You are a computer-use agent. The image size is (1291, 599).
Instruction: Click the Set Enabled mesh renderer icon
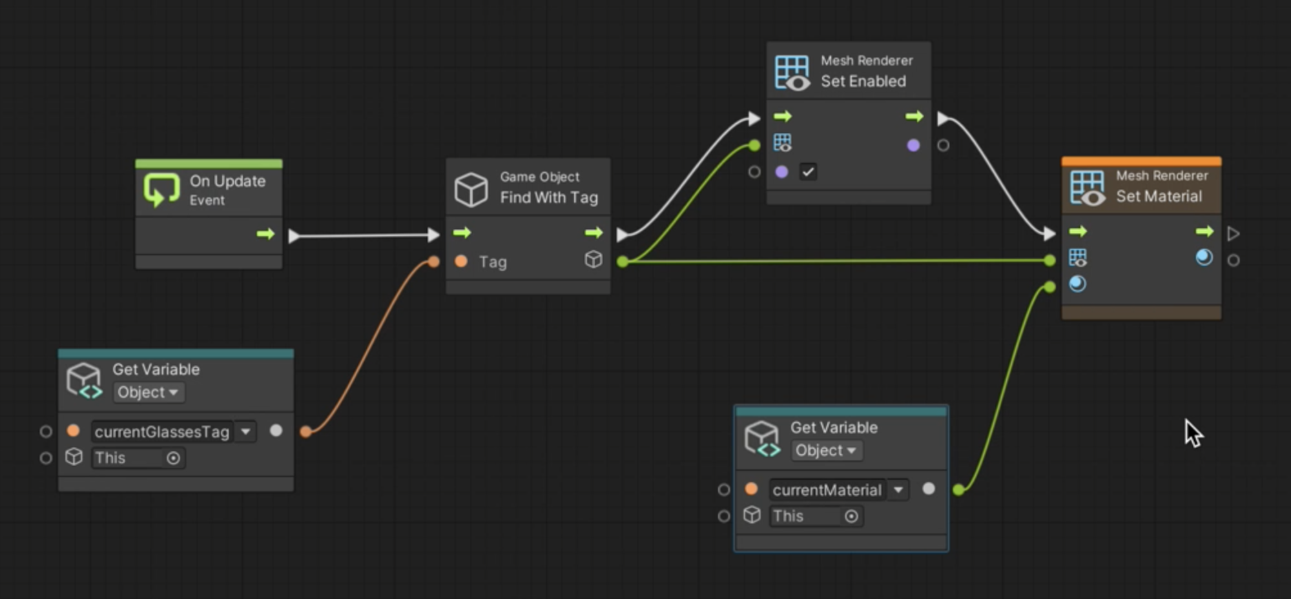coord(792,72)
